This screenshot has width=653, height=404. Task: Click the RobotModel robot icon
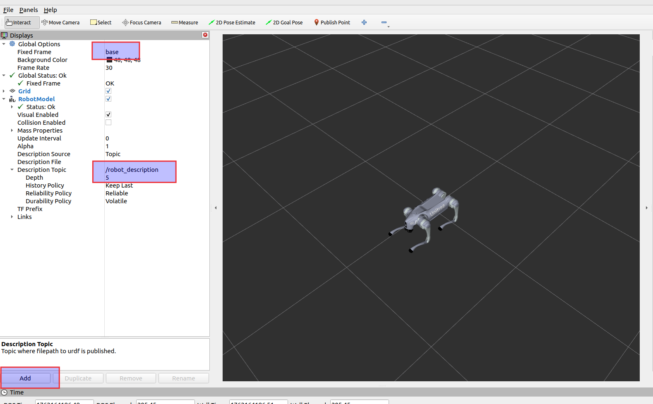[x=12, y=99]
